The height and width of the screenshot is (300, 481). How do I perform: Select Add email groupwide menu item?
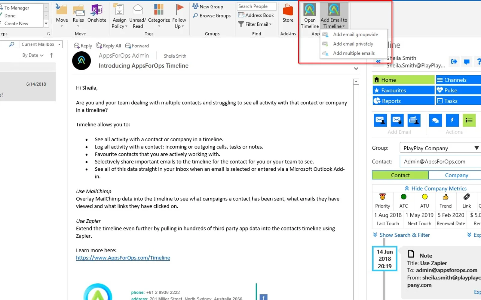[x=354, y=34]
